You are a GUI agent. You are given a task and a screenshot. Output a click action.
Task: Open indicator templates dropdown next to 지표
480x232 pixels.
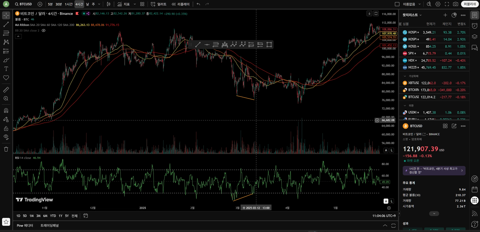135,4
